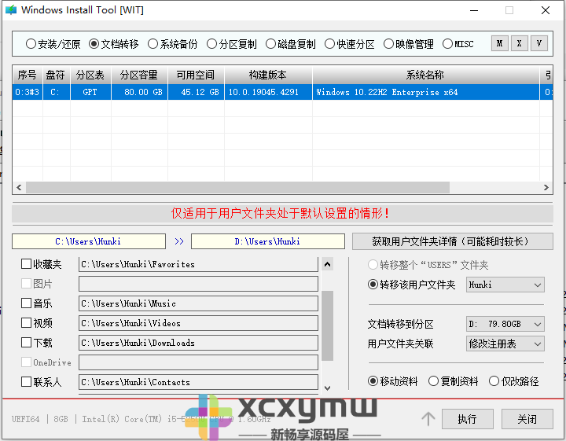Image resolution: width=566 pixels, height=441 pixels.
Task: Click the GPT partition table cell
Action: pyautogui.click(x=90, y=92)
